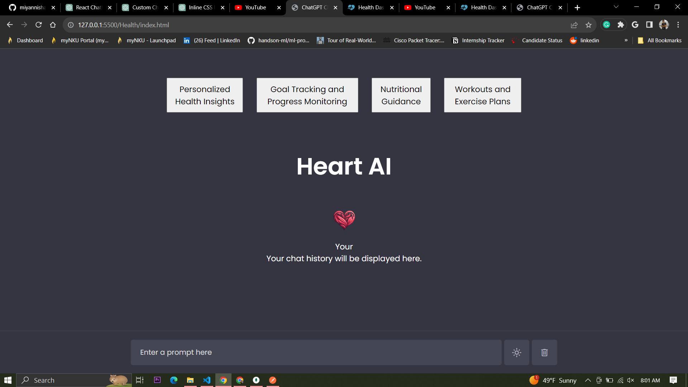Image resolution: width=688 pixels, height=387 pixels.
Task: Click the trash icon to delete chats
Action: [544, 352]
